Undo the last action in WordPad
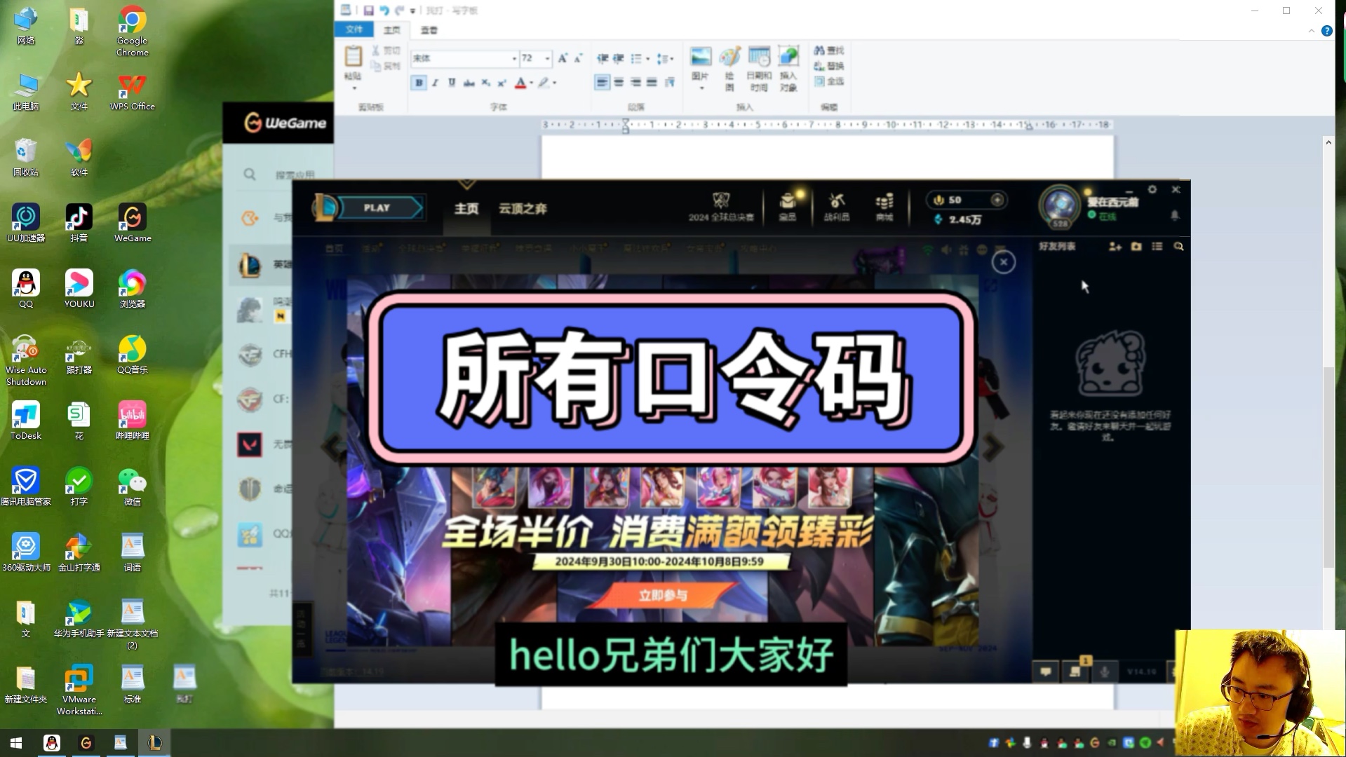The image size is (1346, 757). (x=384, y=11)
